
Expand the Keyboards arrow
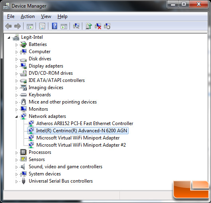pos(16,95)
